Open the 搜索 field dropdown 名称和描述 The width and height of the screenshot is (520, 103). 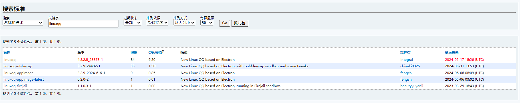pyautogui.click(x=23, y=23)
